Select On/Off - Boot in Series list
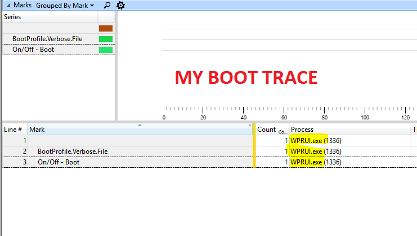417x236 pixels. click(33, 50)
